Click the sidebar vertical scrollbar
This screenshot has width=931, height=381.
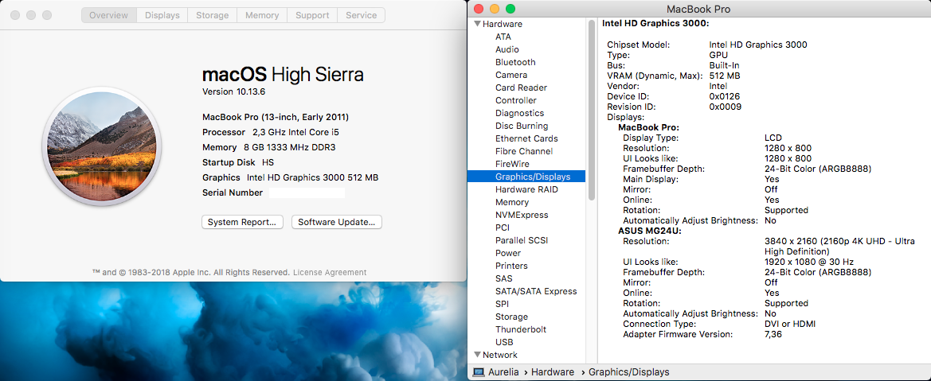(x=592, y=111)
